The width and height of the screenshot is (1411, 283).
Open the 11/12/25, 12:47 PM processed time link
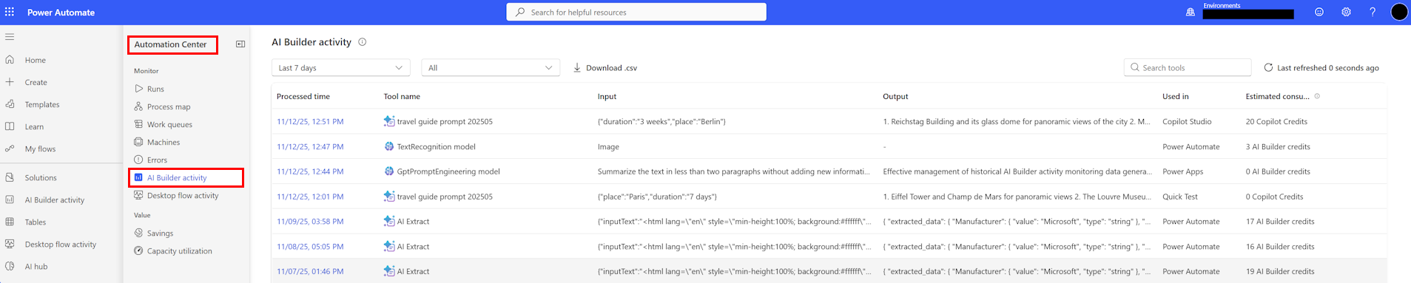click(x=310, y=146)
